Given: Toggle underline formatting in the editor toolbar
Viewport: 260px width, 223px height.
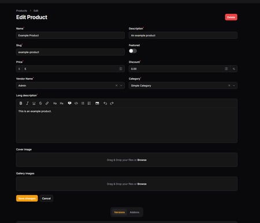Looking at the screenshot, I should tap(34, 103).
